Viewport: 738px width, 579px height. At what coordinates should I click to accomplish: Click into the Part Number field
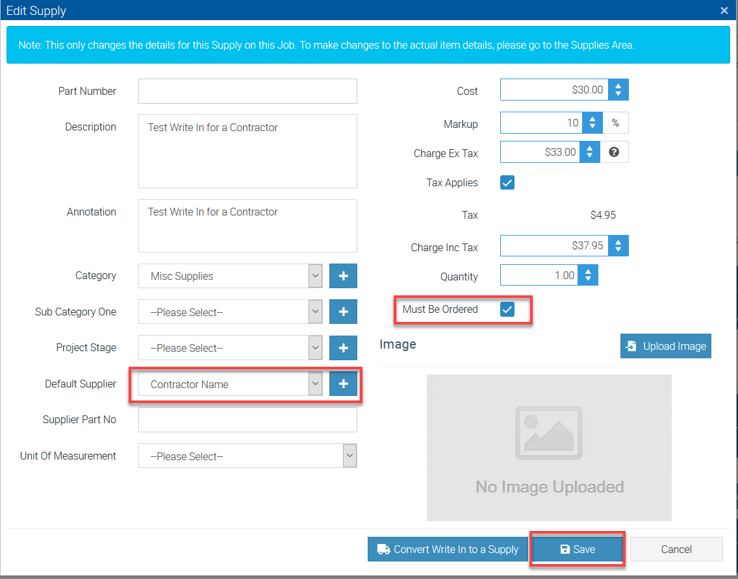[x=248, y=92]
